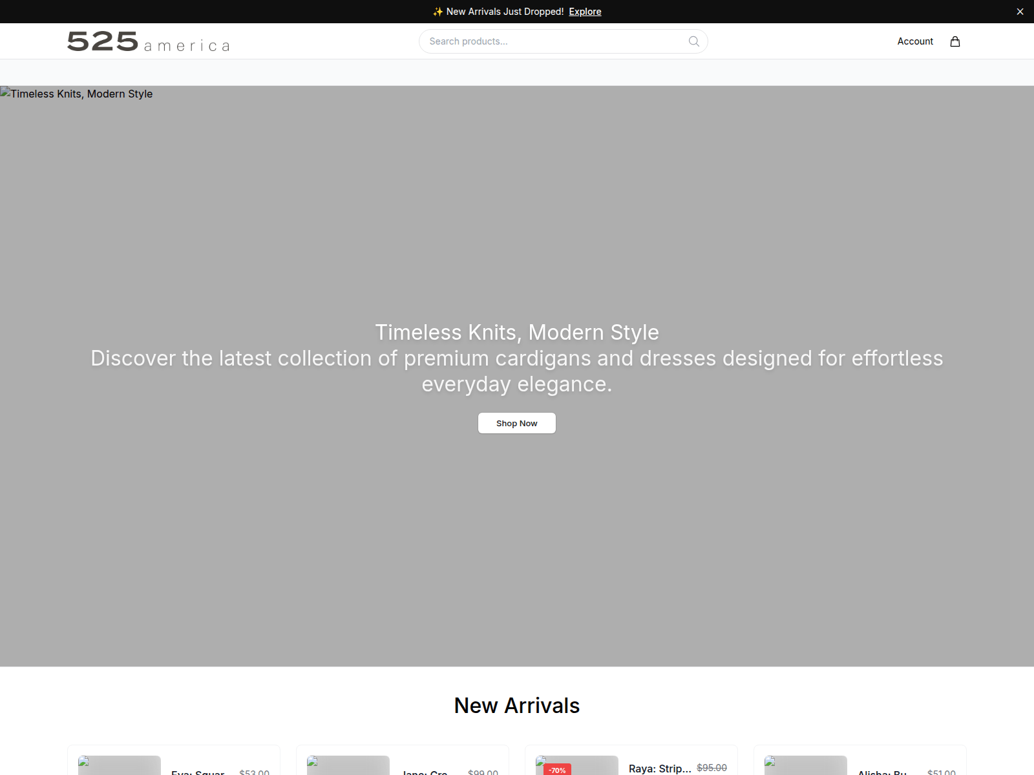Click the 525 america logo
The image size is (1034, 775).
click(x=149, y=41)
